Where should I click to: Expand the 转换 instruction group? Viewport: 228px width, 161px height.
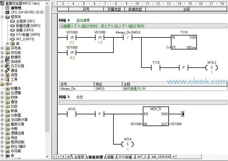tap(2, 111)
